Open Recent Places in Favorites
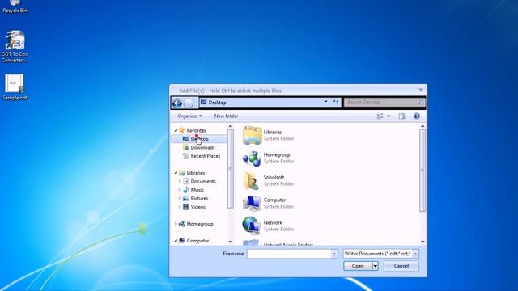The width and height of the screenshot is (518, 291). point(205,156)
